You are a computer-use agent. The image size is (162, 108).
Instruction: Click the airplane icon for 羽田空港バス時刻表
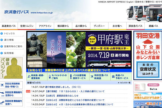click(x=92, y=77)
